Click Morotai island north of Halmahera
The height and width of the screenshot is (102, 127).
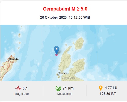[79, 44]
